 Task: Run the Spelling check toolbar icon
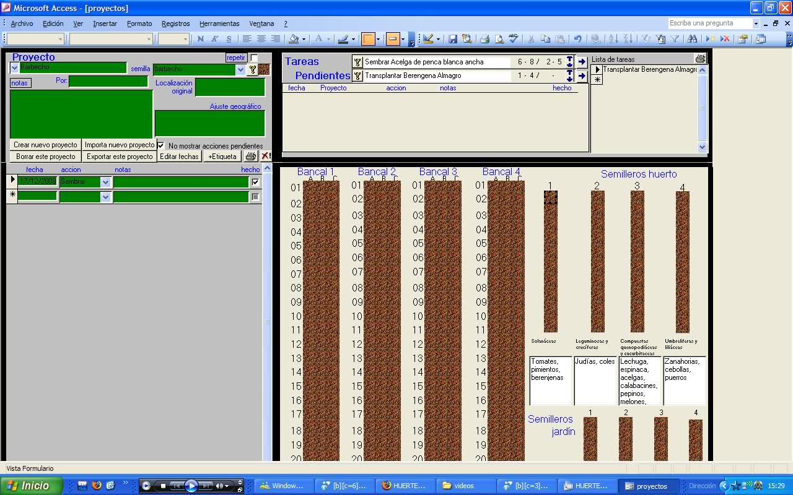513,39
